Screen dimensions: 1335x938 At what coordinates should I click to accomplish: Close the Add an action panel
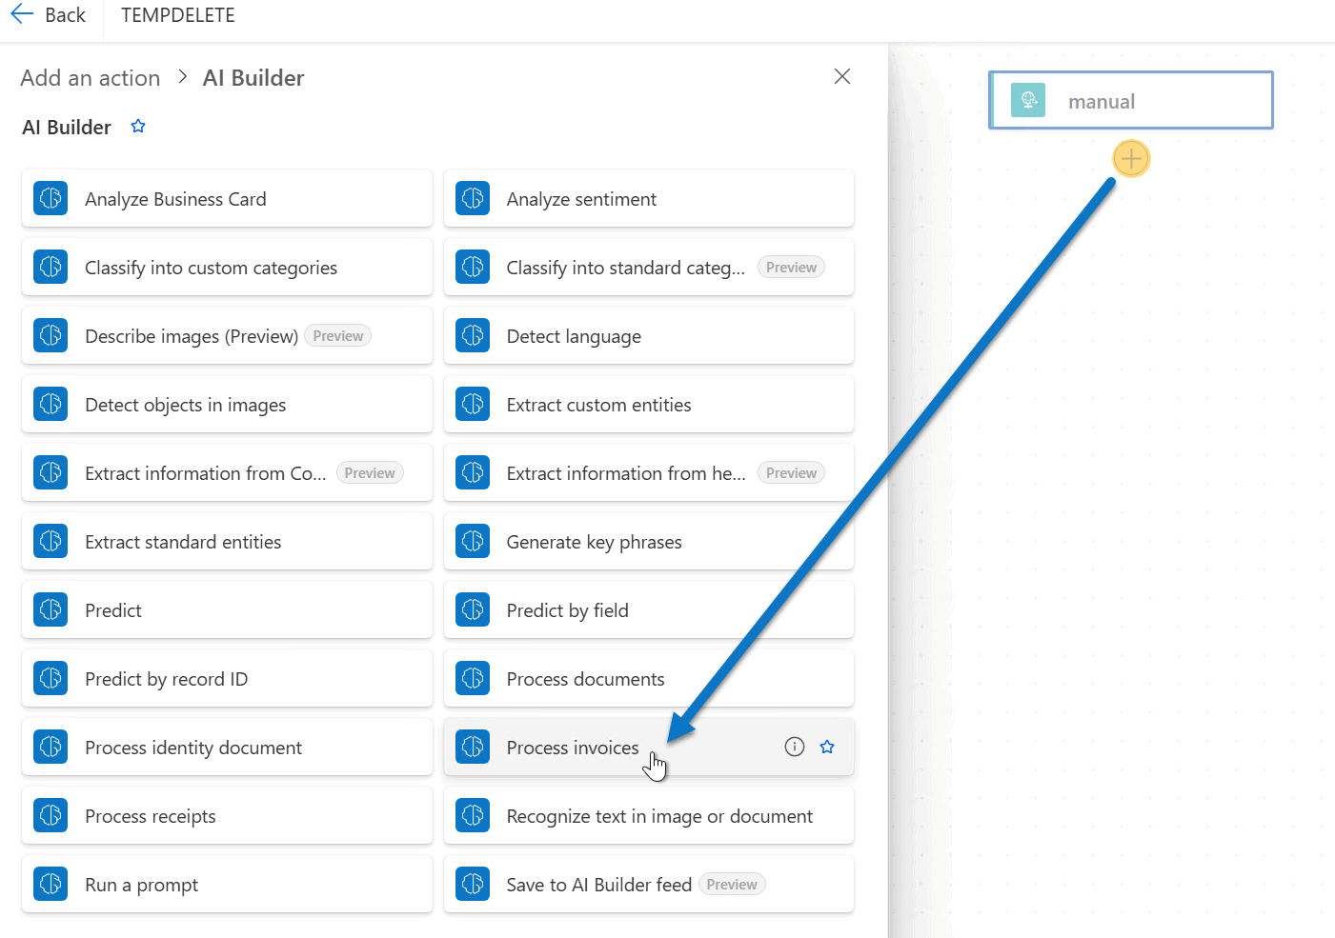(842, 76)
